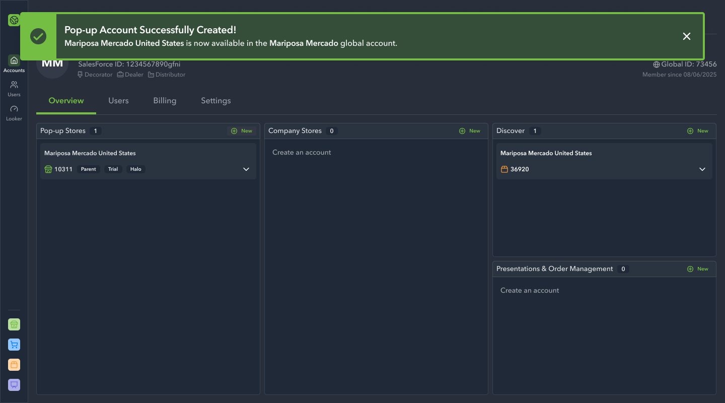The image size is (725, 403).
Task: Click the green app logo icon
Action: pos(14,20)
